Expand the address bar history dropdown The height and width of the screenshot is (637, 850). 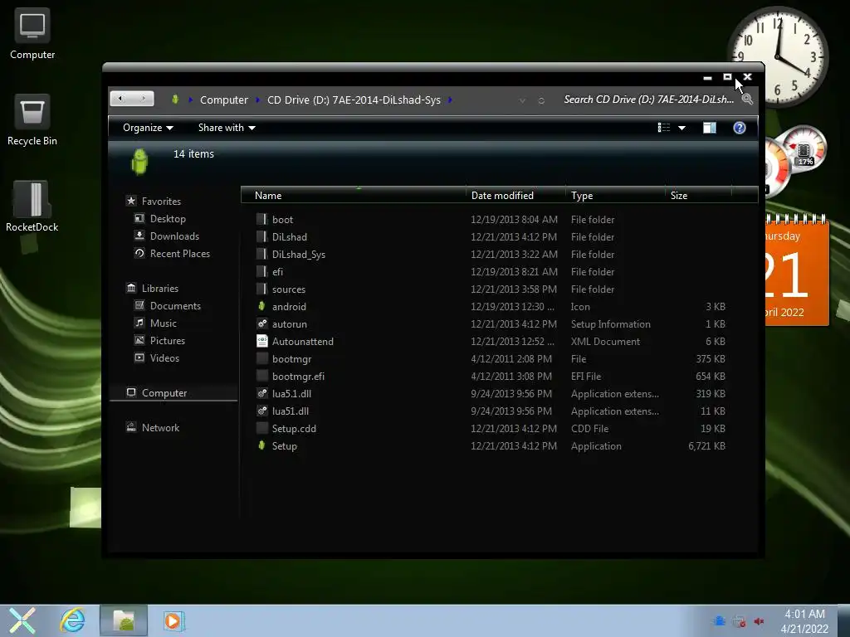pos(522,100)
